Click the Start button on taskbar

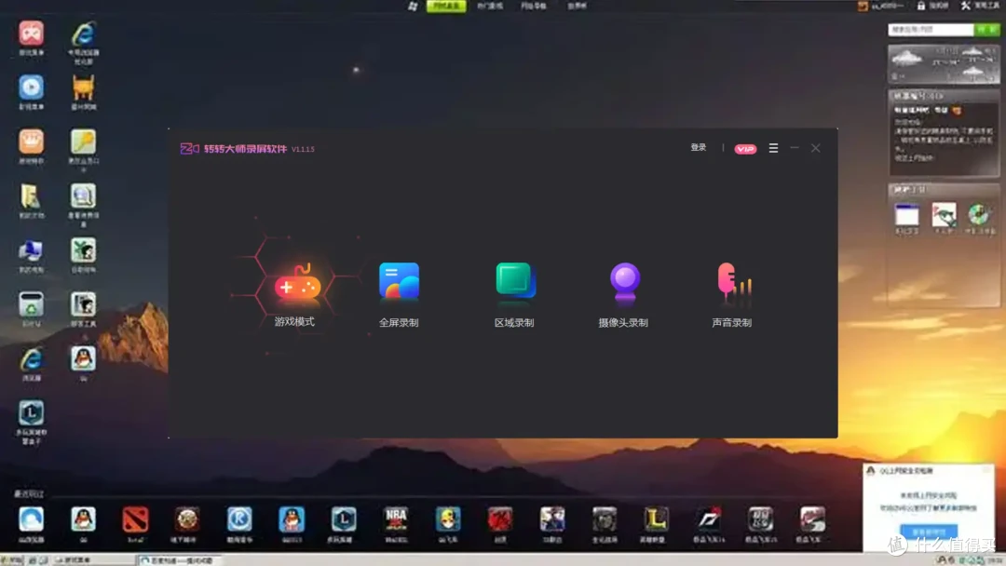click(12, 560)
